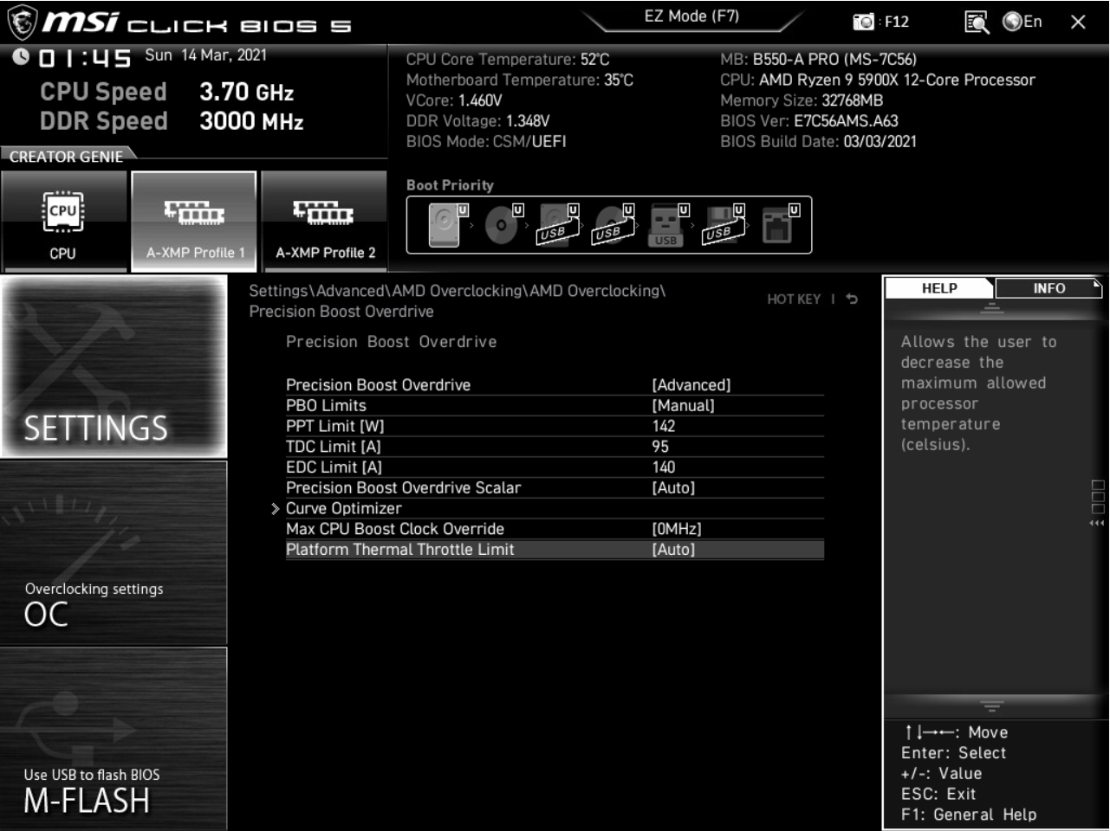1110x831 pixels.
Task: Click the Memory Size 32768MB text
Action: point(802,100)
